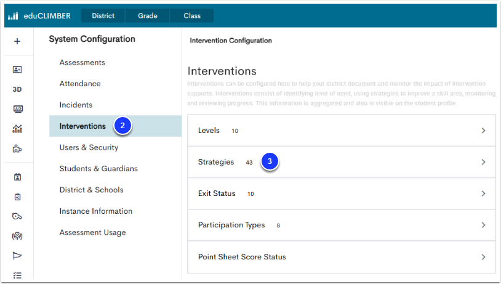Switch to the District tab

tap(103, 15)
